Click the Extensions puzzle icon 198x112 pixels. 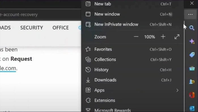point(88,100)
